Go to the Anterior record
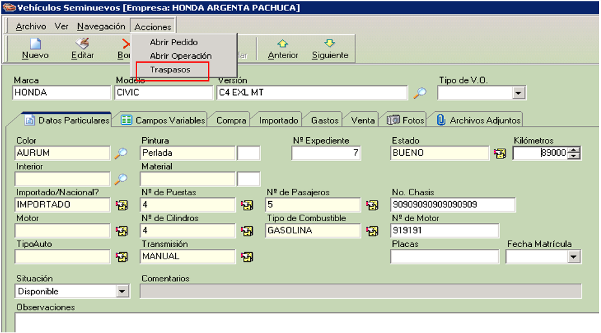This screenshot has height=333, width=601. [x=283, y=48]
